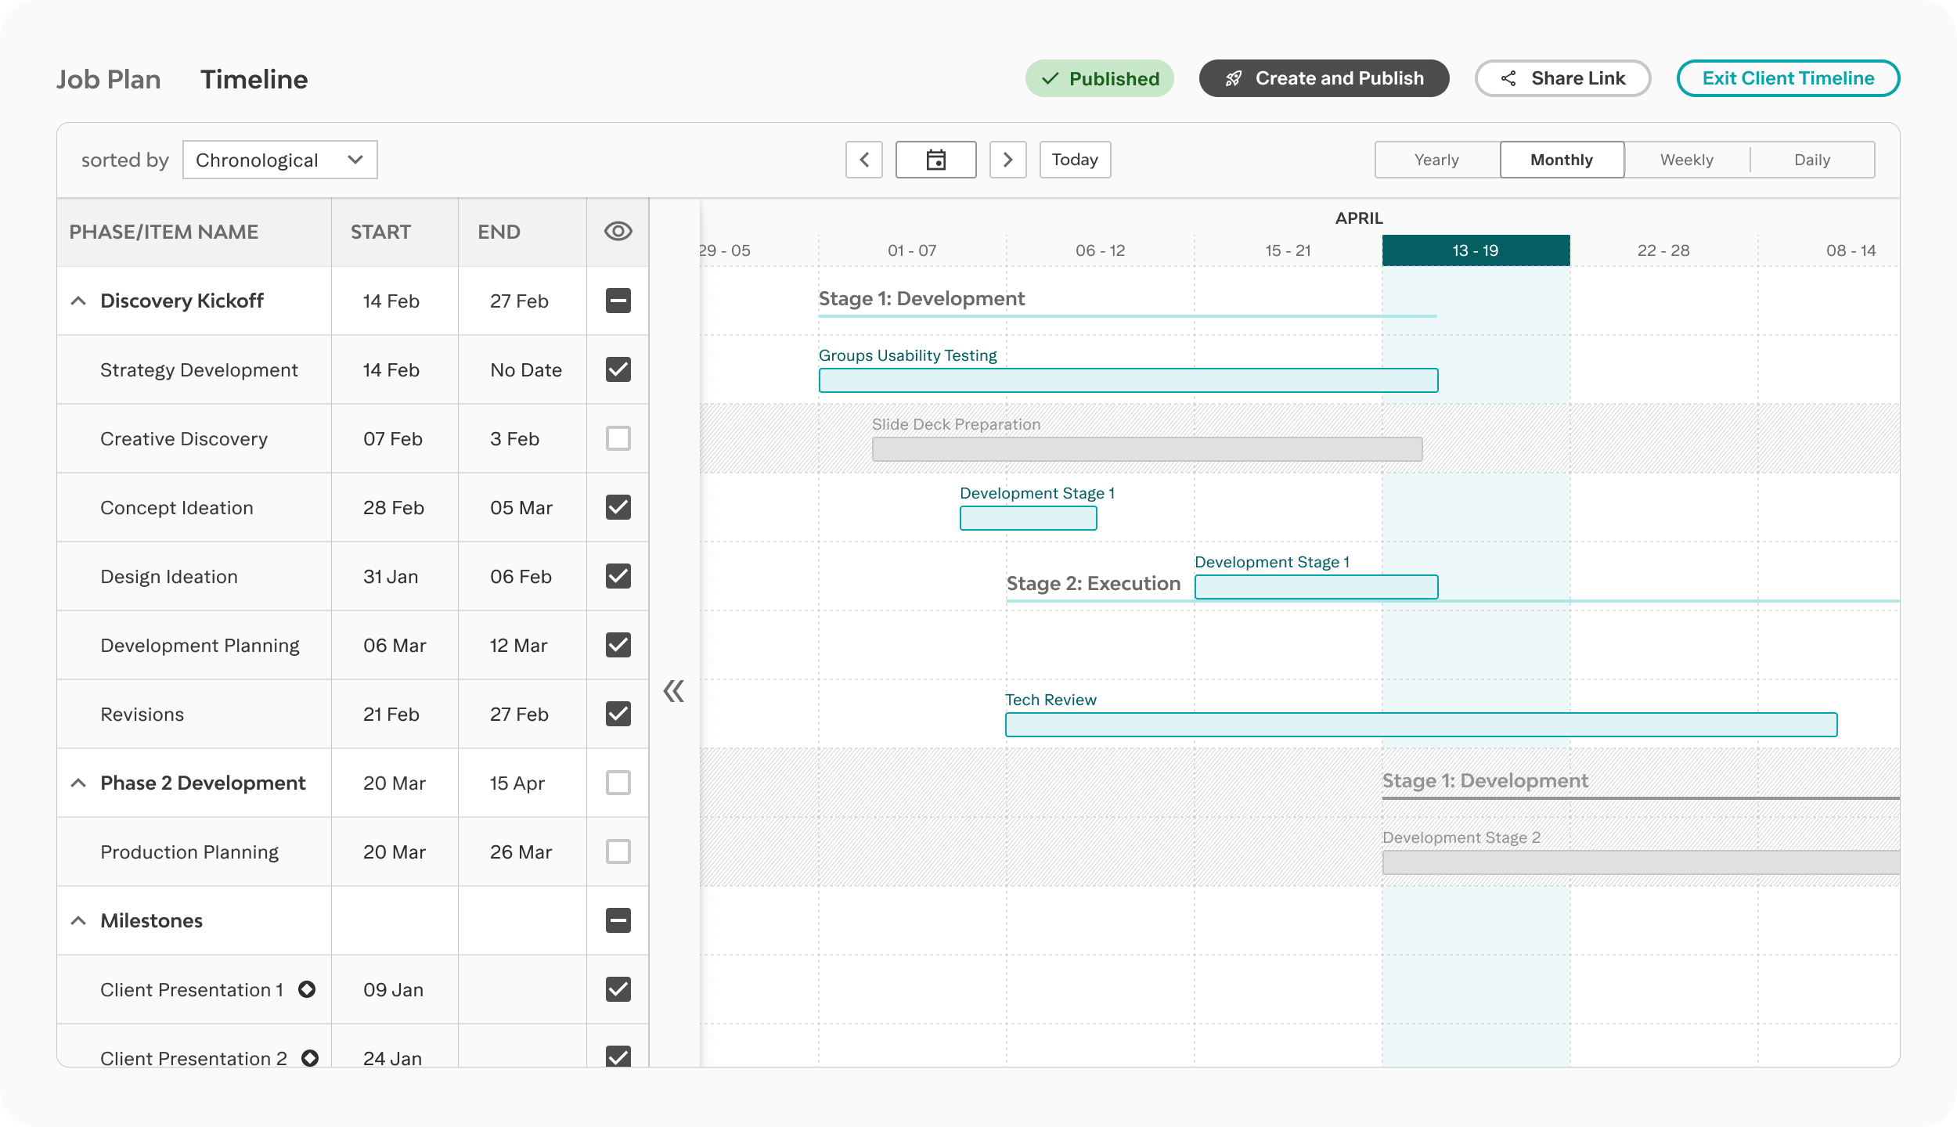Select the highlighted 13 - 19 week header
Screen dimensions: 1957x1127
(1476, 250)
